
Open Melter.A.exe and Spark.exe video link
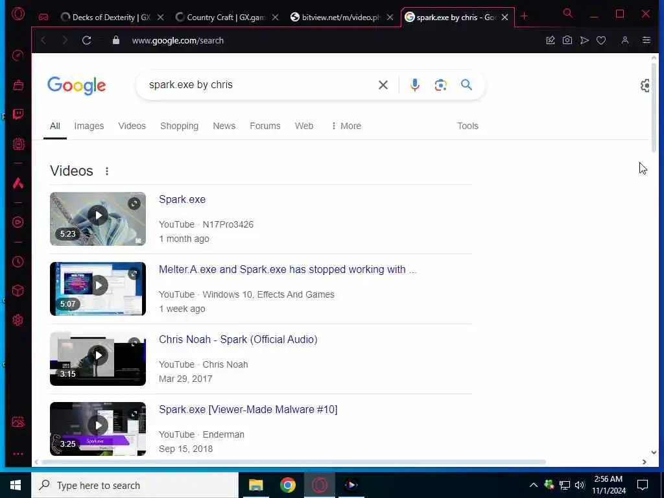[x=287, y=269]
